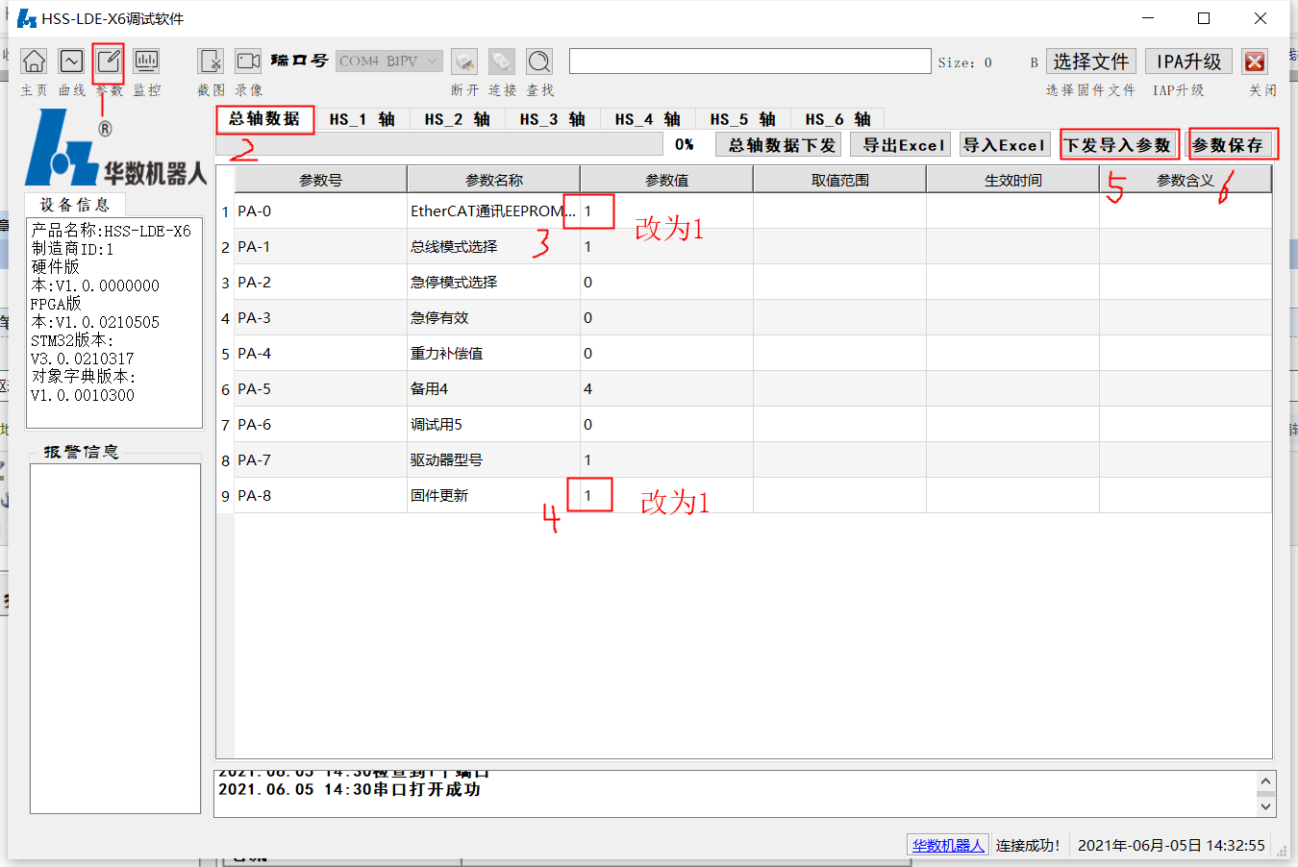This screenshot has height=867, width=1298.
Task: Select the PA-5 备用4 value cell
Action: [666, 389]
